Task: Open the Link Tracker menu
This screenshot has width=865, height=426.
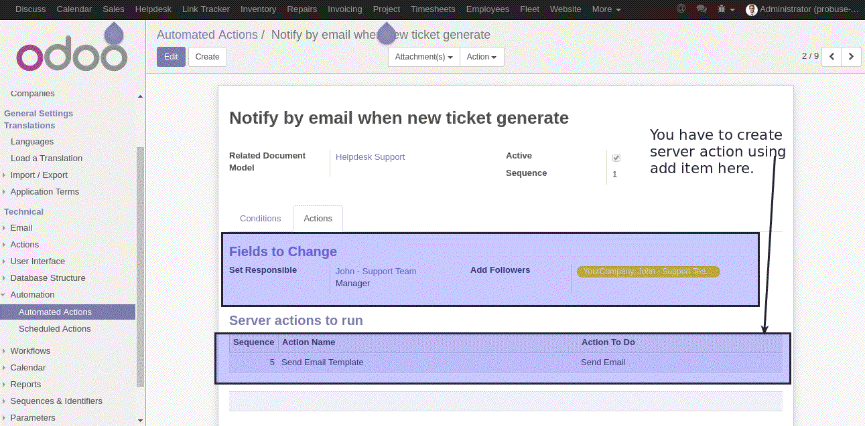Action: (206, 9)
